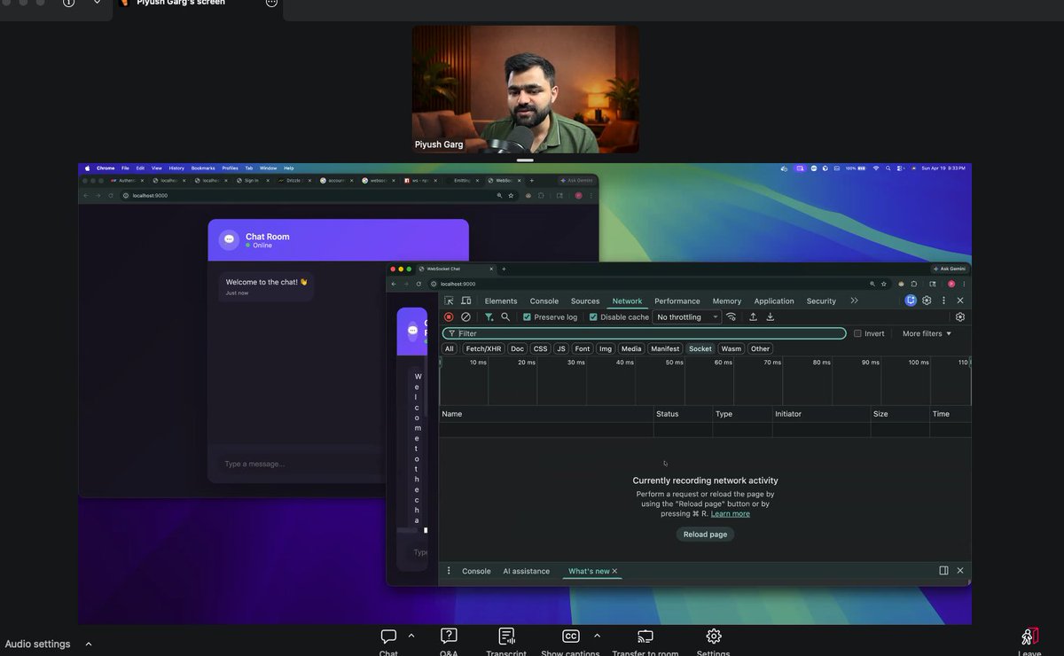This screenshot has height=656, width=1064.
Task: Open the Learn more link
Action: tap(730, 512)
